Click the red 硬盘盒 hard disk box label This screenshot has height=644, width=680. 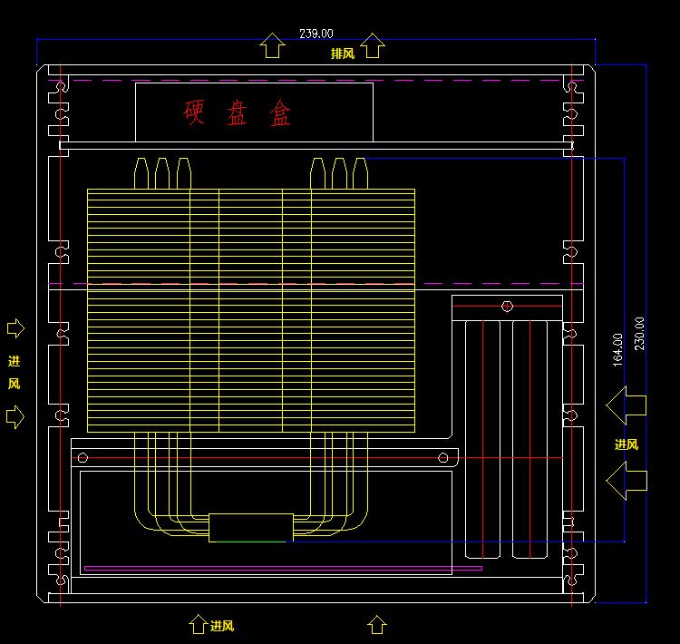(237, 112)
